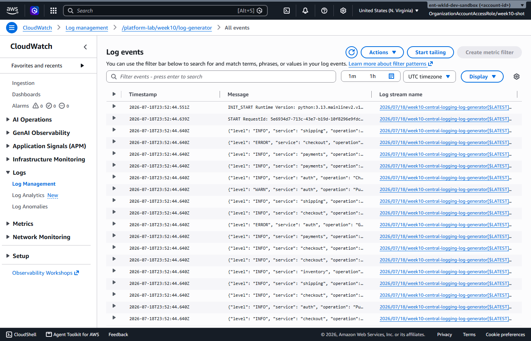Click the Start tailing button
531x341 pixels.
(430, 52)
